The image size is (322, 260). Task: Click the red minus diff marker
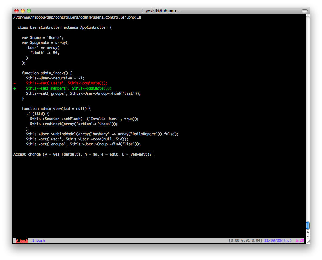tap(14, 83)
